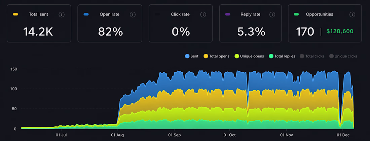Click green color pill beside Opportunities
The height and width of the screenshot is (141, 370).
[x=296, y=14]
